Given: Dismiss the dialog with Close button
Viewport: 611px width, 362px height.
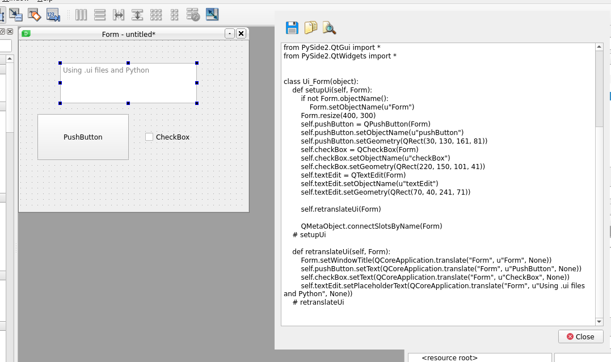Looking at the screenshot, I should point(580,336).
